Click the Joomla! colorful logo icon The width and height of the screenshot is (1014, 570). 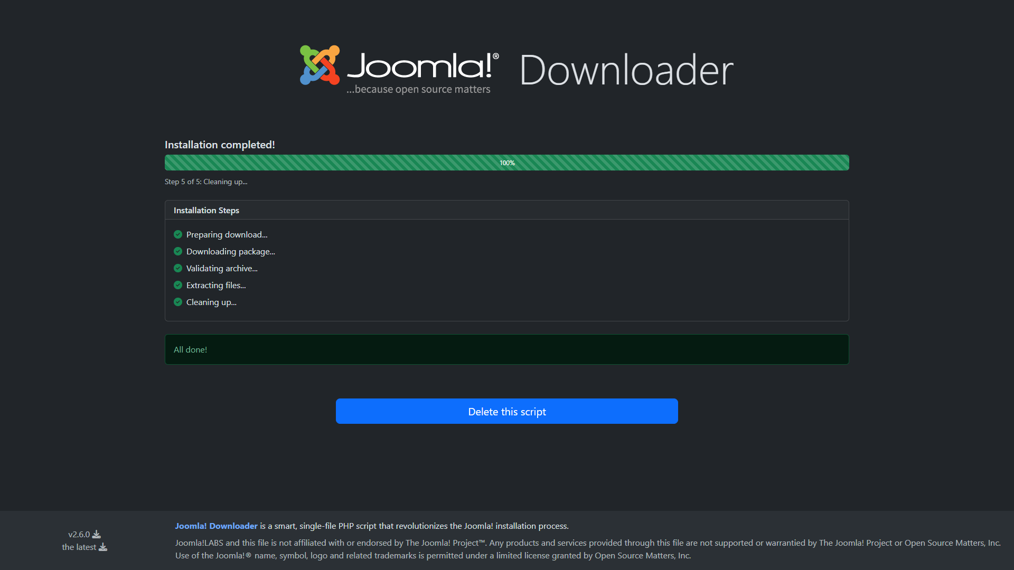pyautogui.click(x=320, y=65)
